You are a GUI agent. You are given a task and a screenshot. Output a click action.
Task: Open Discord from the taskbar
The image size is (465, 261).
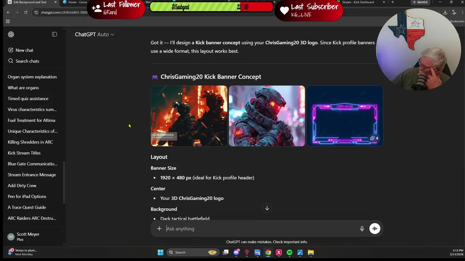(x=236, y=252)
